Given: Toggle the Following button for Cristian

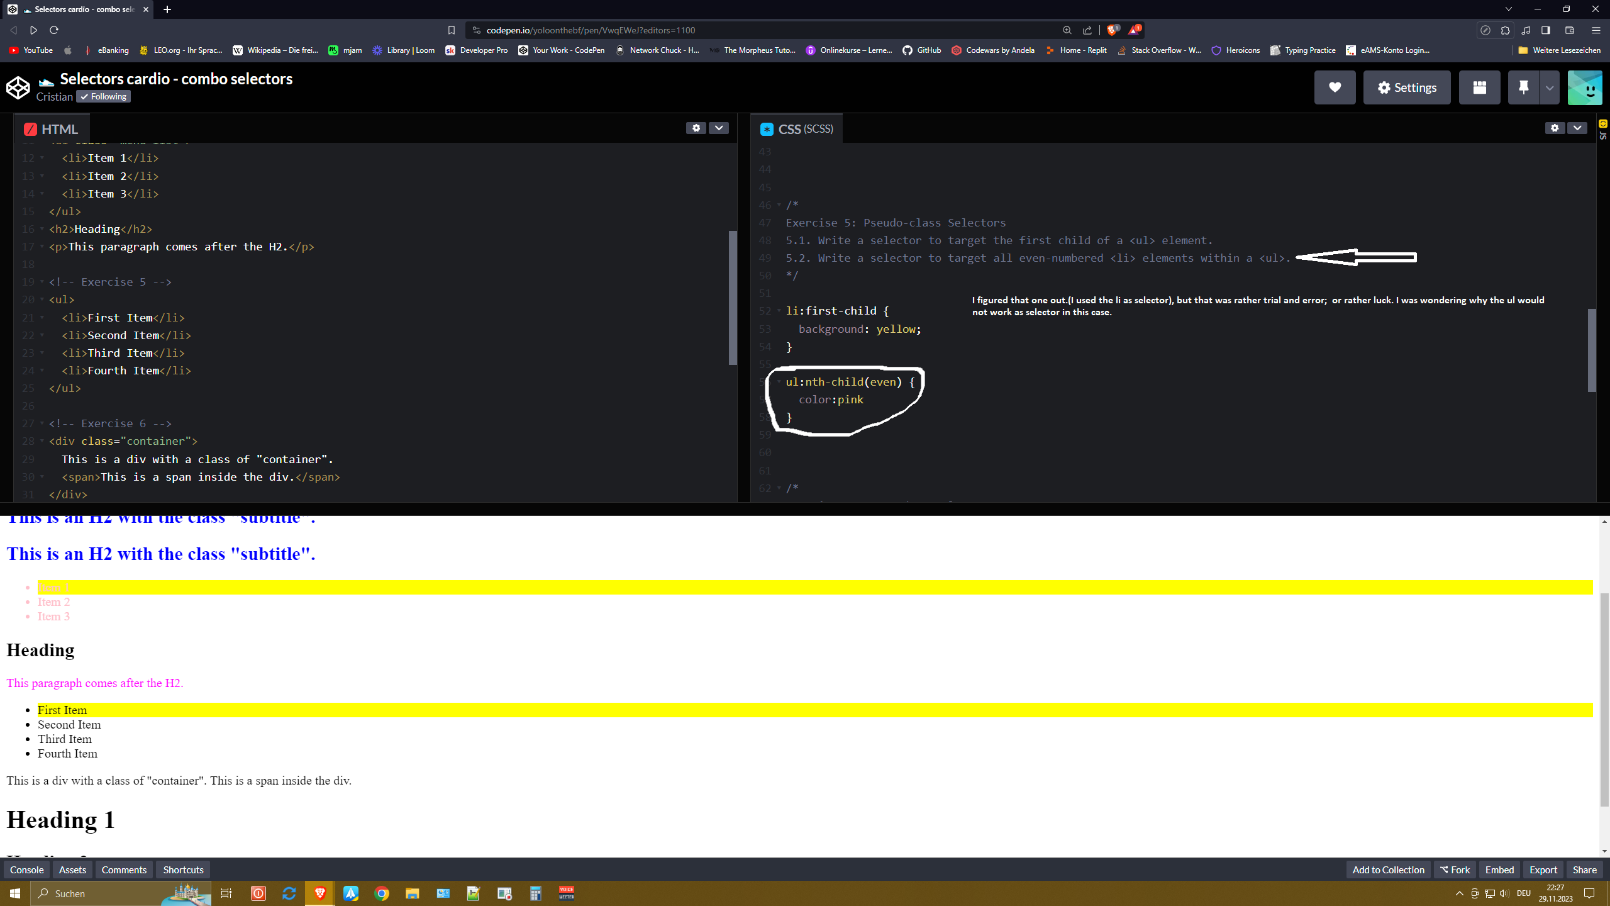Looking at the screenshot, I should click(103, 96).
